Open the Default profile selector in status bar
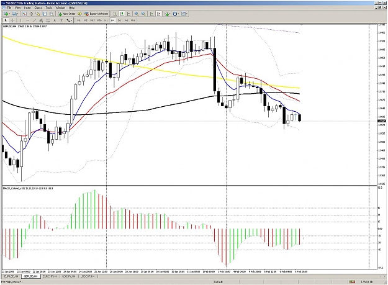The width and height of the screenshot is (388, 285). [x=219, y=282]
